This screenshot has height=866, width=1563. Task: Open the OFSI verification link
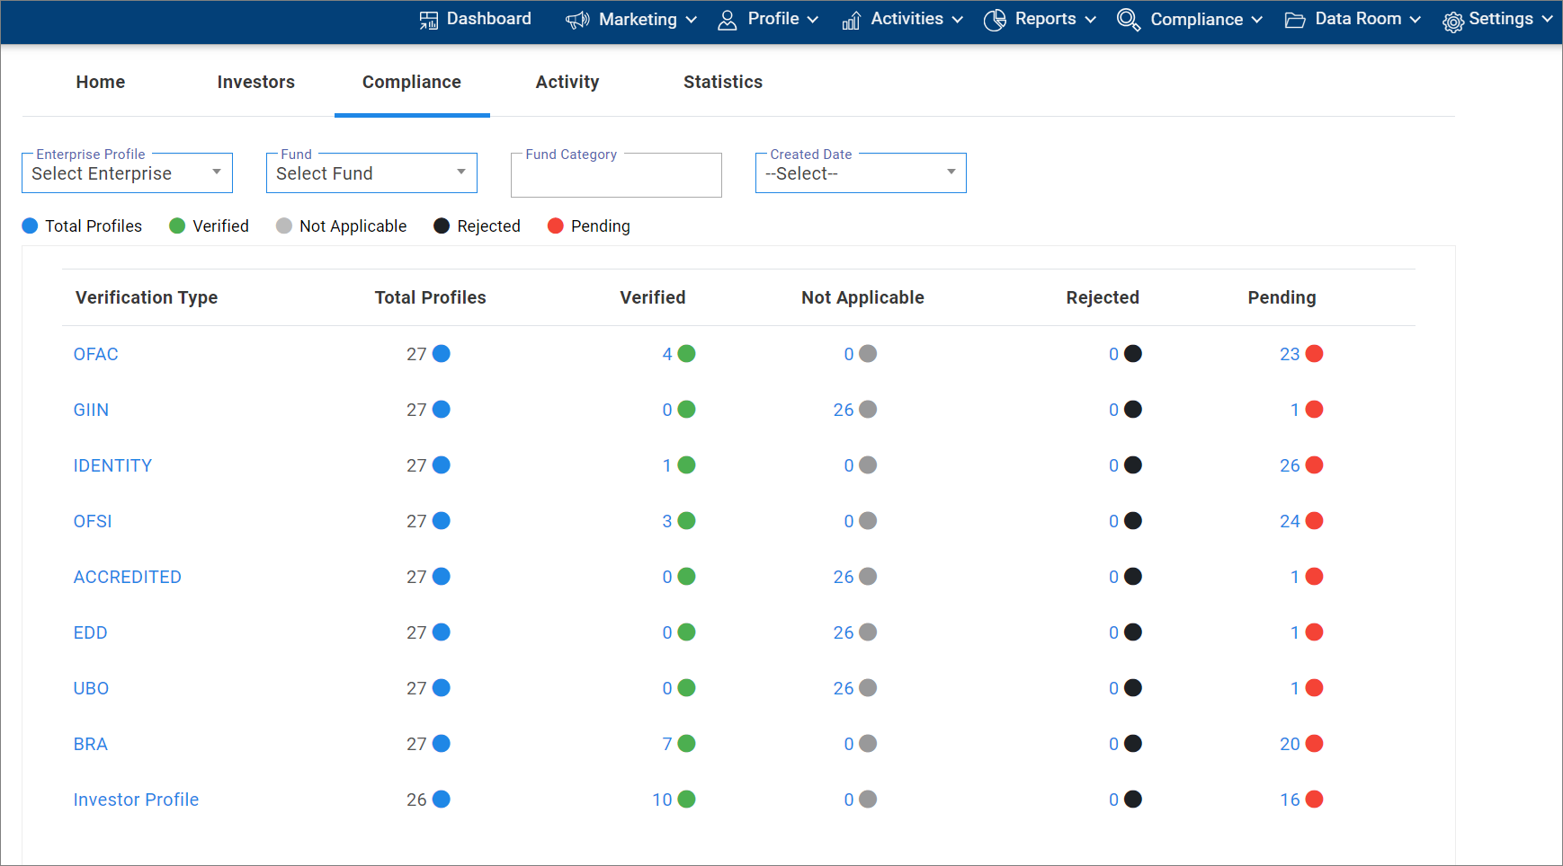click(93, 521)
